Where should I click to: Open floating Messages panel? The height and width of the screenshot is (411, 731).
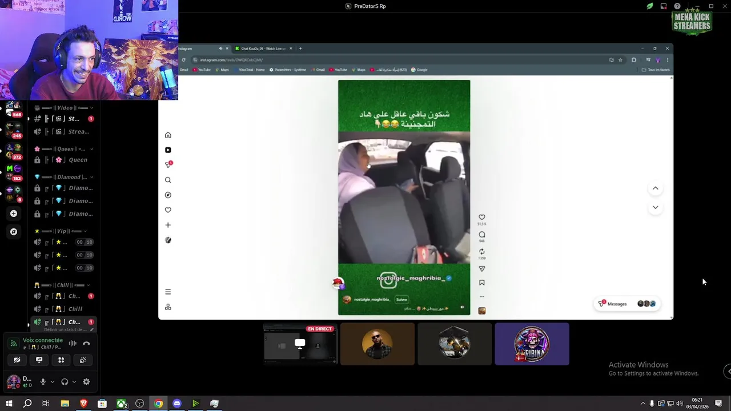(x=627, y=304)
